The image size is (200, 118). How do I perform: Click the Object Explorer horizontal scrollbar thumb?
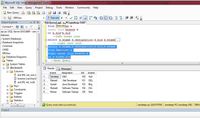(x=18, y=105)
